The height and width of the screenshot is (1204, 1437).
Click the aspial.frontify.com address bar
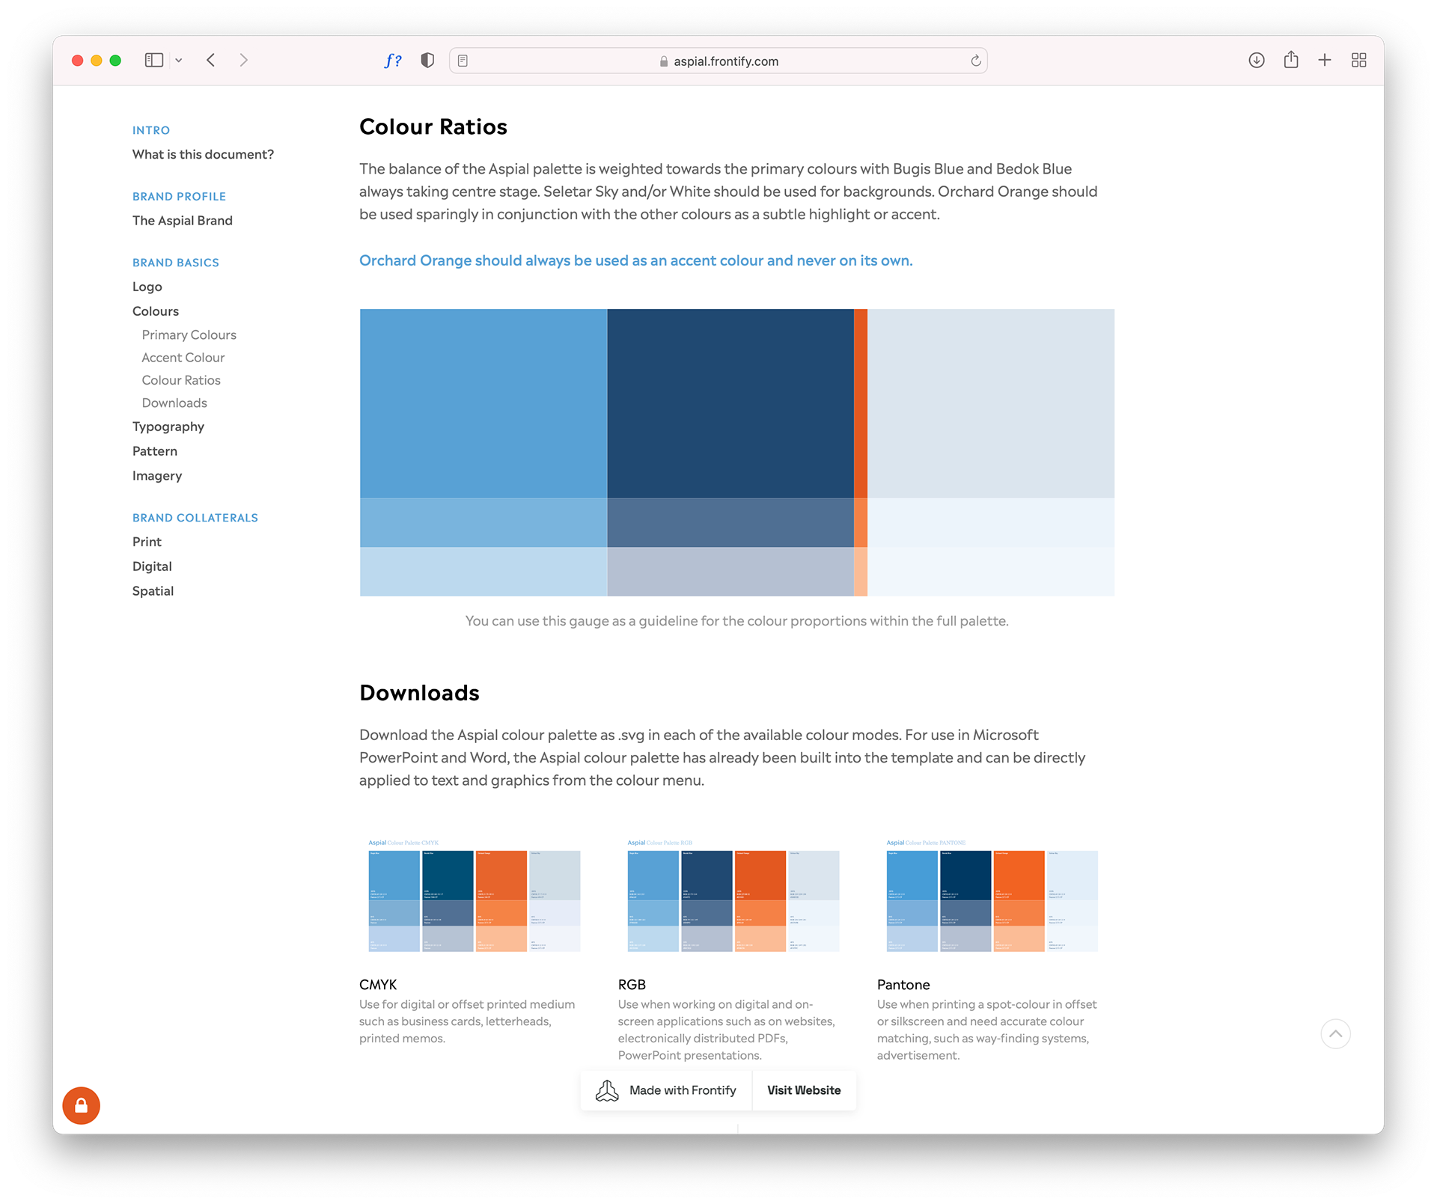(718, 61)
